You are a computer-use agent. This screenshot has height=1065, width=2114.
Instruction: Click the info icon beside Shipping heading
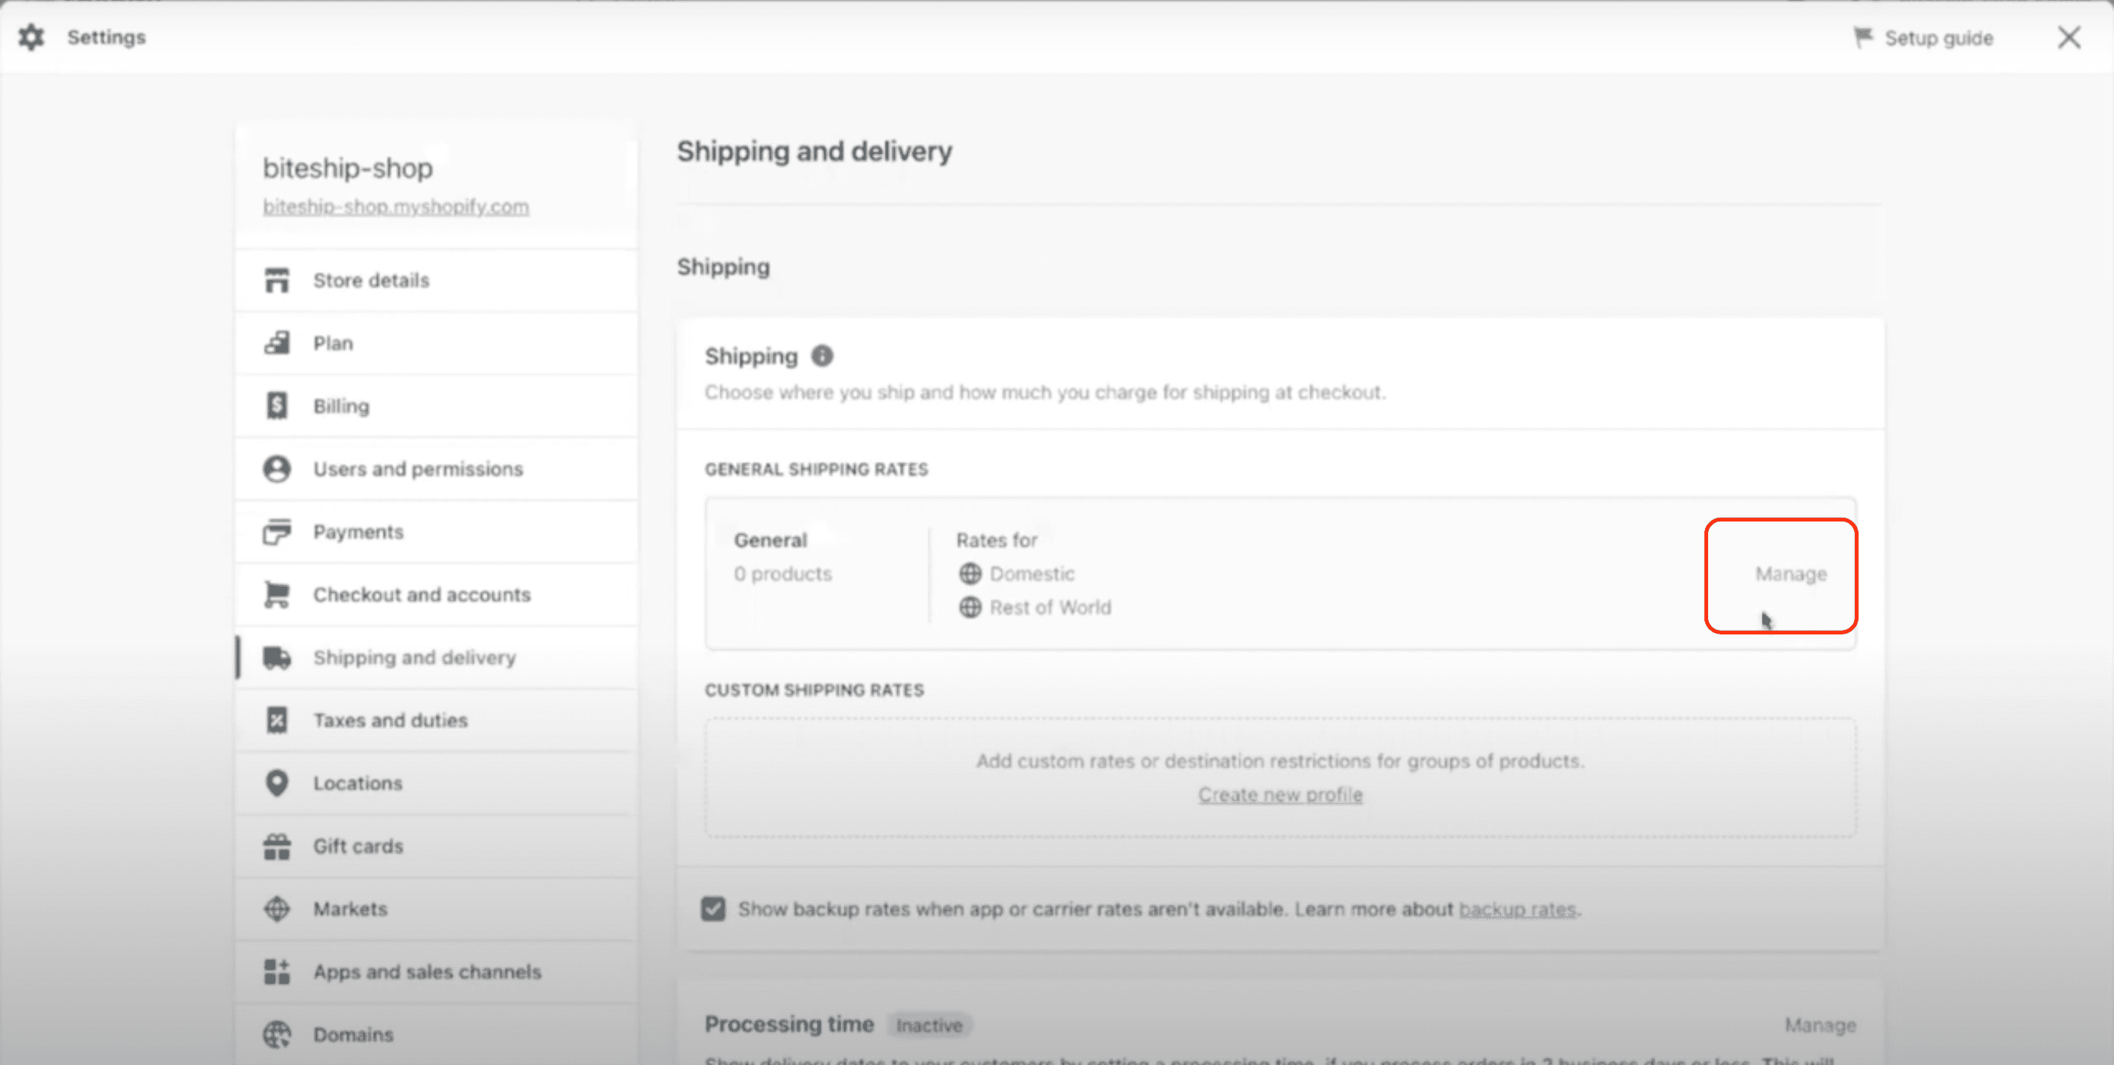pos(821,356)
